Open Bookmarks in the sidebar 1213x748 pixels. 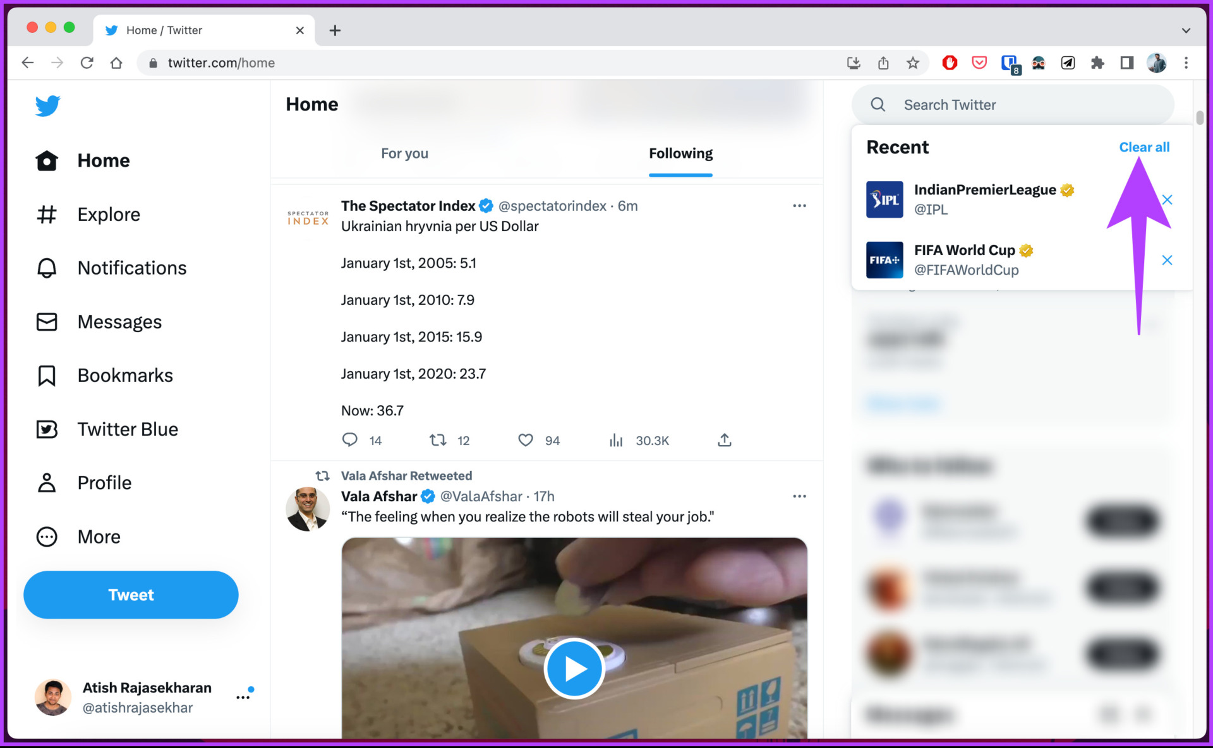(x=104, y=376)
